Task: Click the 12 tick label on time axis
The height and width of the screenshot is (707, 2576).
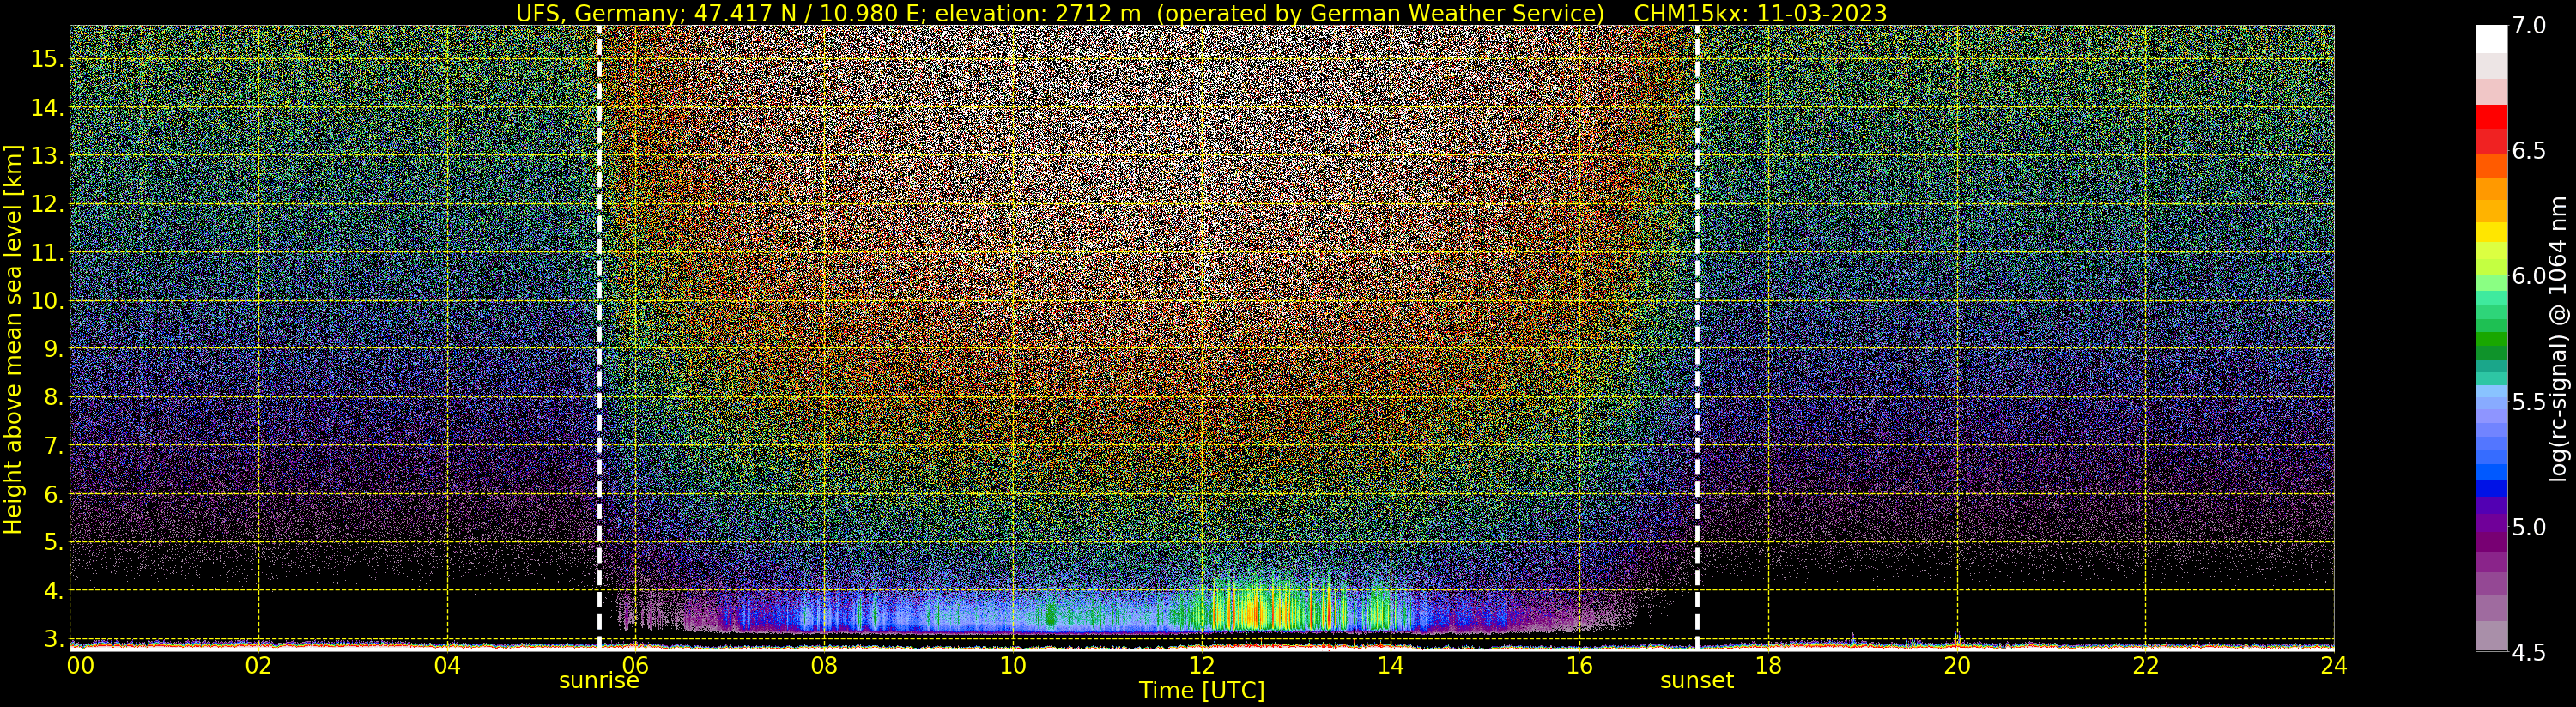Action: [1202, 665]
